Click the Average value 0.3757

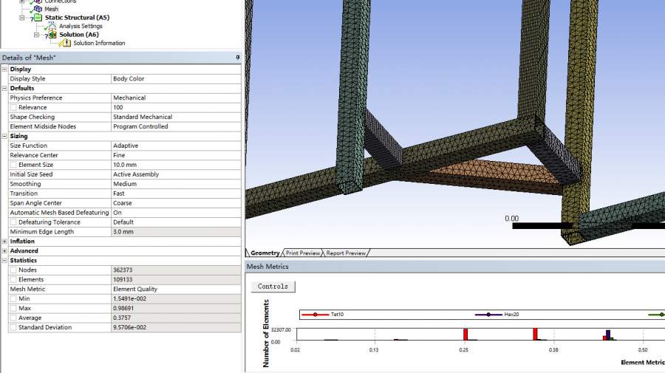(176, 318)
